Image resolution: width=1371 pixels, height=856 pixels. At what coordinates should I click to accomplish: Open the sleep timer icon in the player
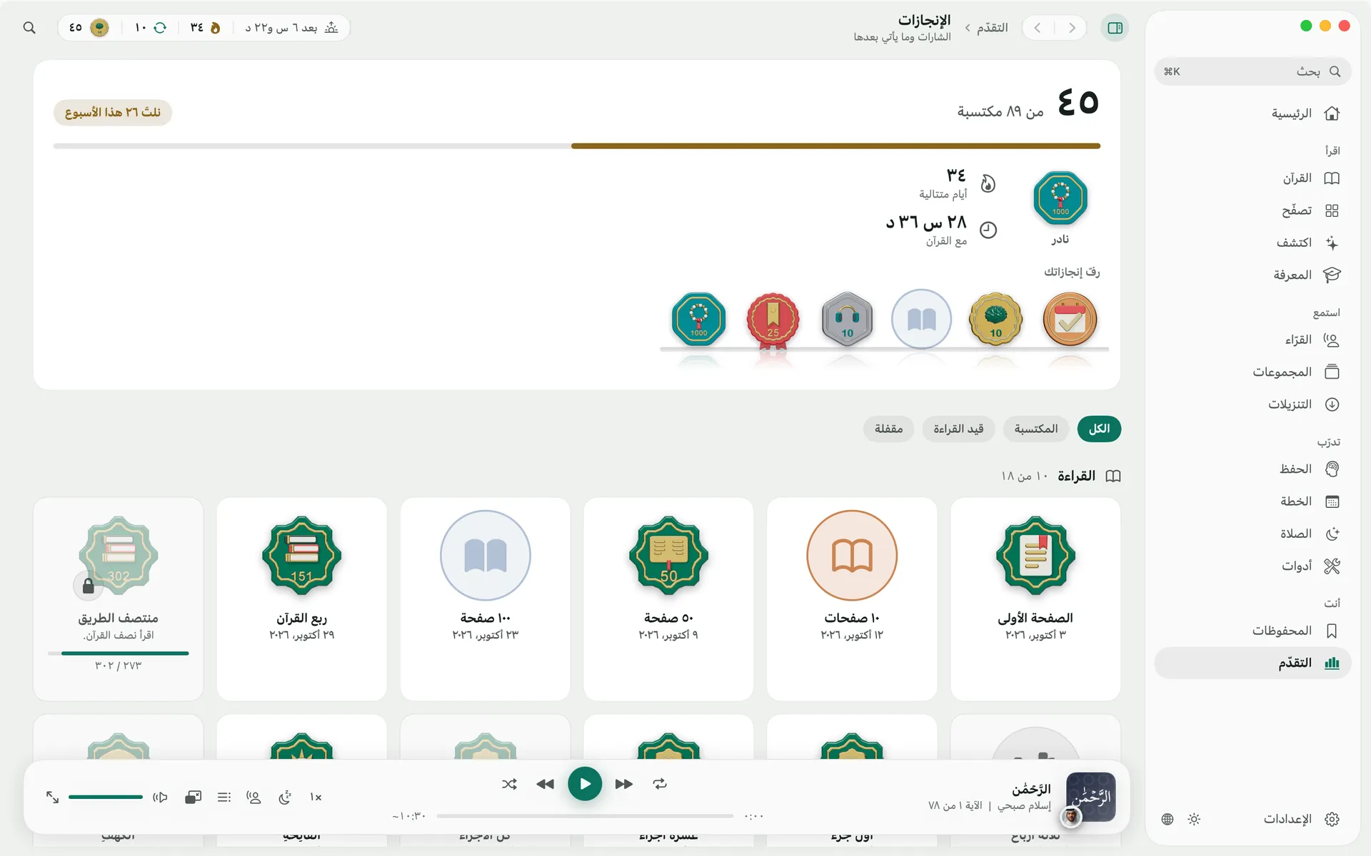click(x=285, y=797)
